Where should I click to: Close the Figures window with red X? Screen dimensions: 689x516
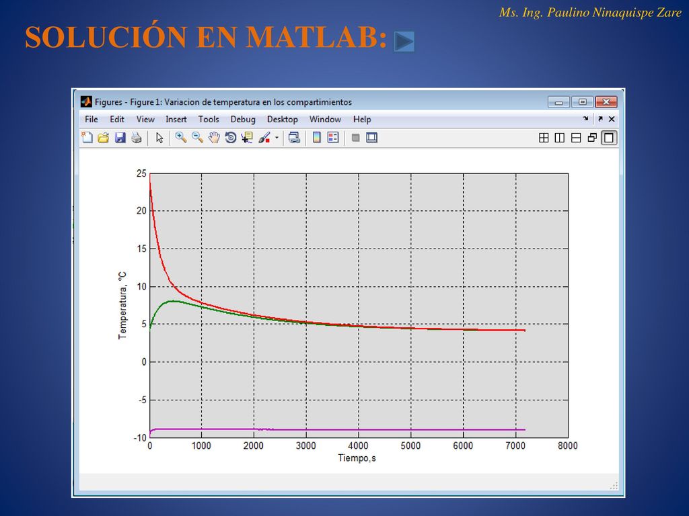tap(606, 102)
